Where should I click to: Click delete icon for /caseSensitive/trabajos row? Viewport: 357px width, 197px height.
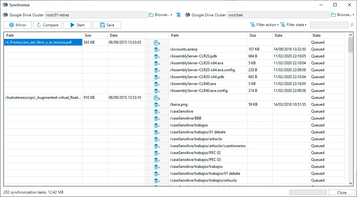[157, 125]
